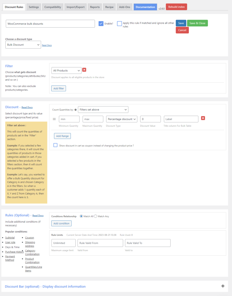
Task: Click the rule name input field
Action: click(50, 23)
